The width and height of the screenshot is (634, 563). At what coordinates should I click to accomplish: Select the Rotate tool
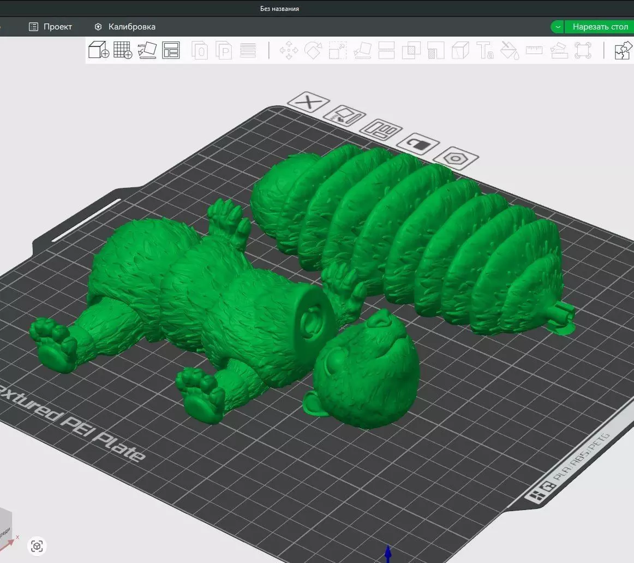click(x=313, y=51)
